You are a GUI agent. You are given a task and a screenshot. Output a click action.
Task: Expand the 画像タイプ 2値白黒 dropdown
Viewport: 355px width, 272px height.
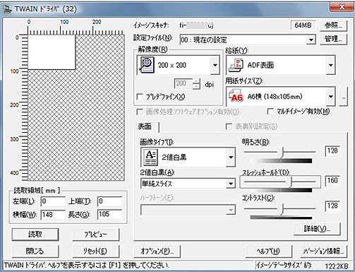(x=231, y=157)
